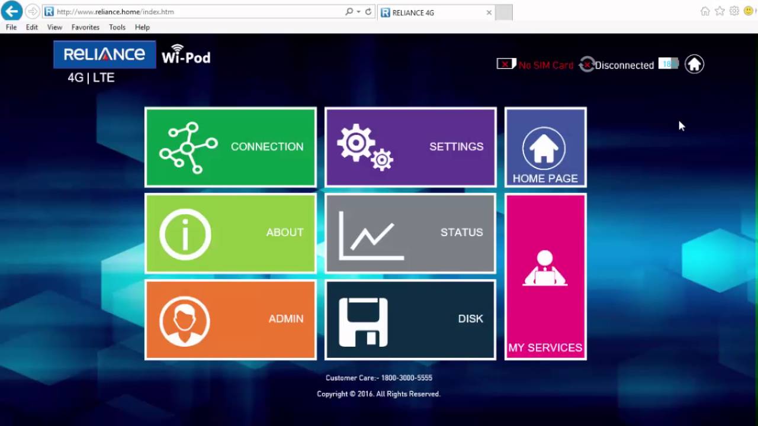The width and height of the screenshot is (758, 426).
Task: Click the Copyright 2016 text
Action: click(x=379, y=394)
